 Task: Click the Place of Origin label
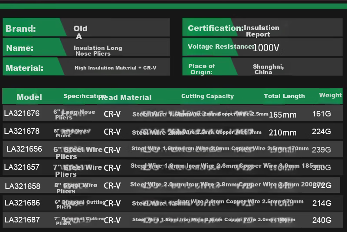point(201,69)
